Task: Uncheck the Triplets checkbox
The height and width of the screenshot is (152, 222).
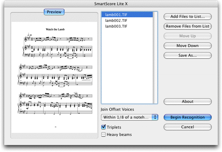Action: coord(103,127)
